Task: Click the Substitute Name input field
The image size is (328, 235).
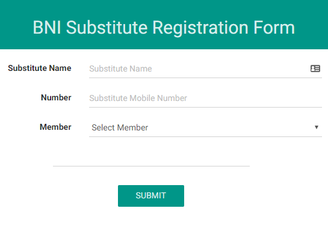Action: click(205, 69)
